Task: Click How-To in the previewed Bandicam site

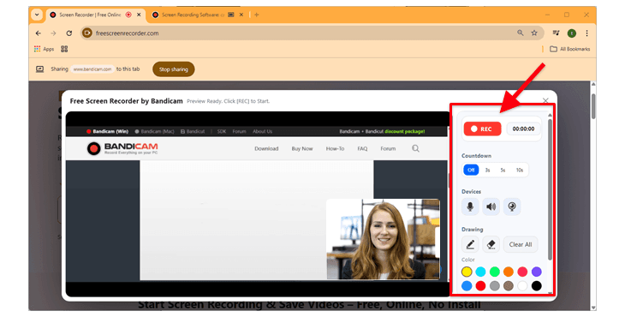Action: click(335, 148)
